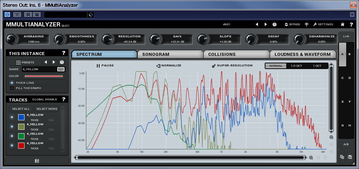Enable THICK LINE checkbox
The width and height of the screenshot is (359, 169).
[x=12, y=83]
